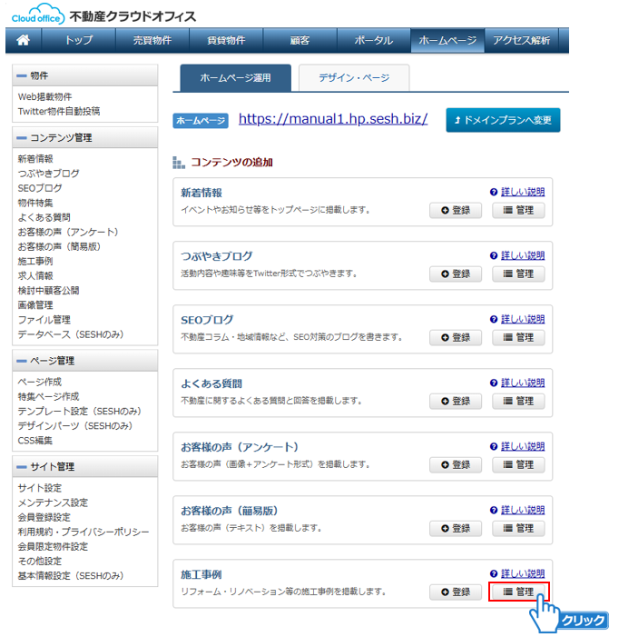Open 詳しい説明 link for SEOブログ

(x=523, y=320)
